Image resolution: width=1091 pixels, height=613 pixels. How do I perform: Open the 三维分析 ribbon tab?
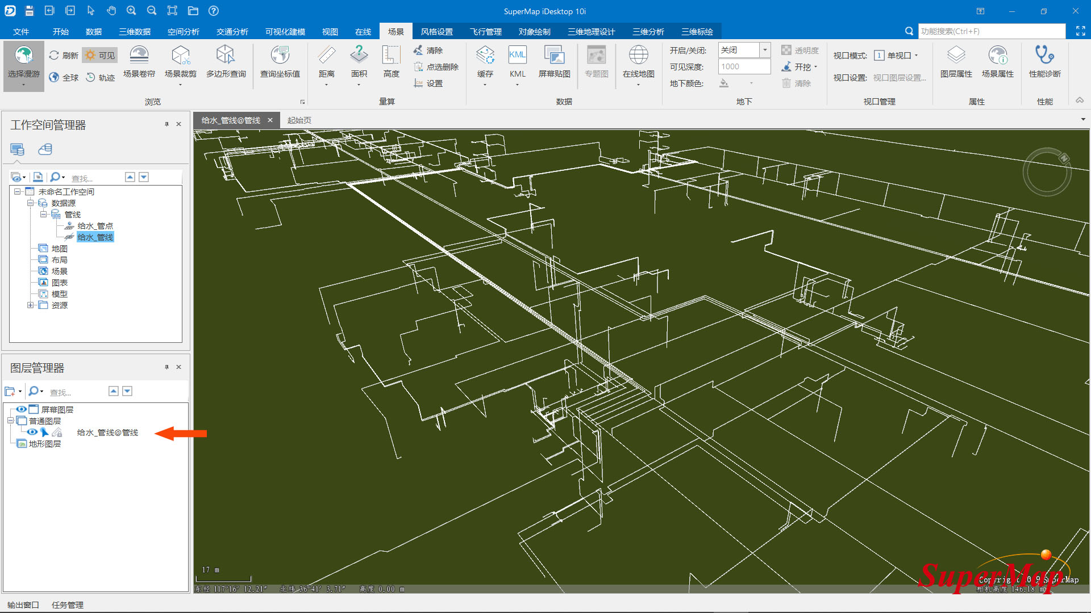[648, 32]
